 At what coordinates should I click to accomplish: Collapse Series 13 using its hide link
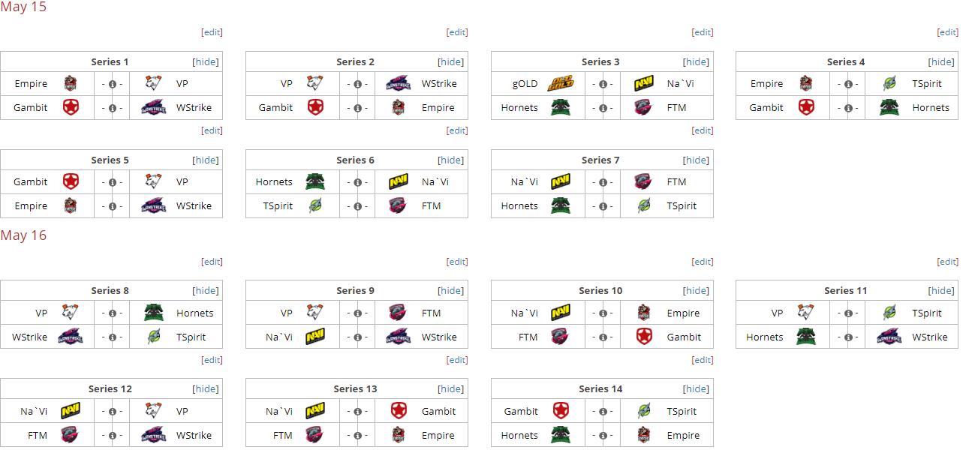tap(451, 389)
